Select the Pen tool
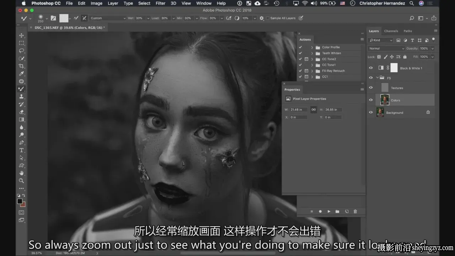This screenshot has width=455, height=256. [21, 143]
